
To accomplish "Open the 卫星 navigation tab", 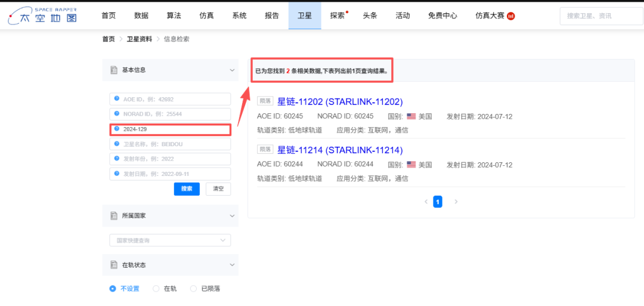I will pos(305,16).
